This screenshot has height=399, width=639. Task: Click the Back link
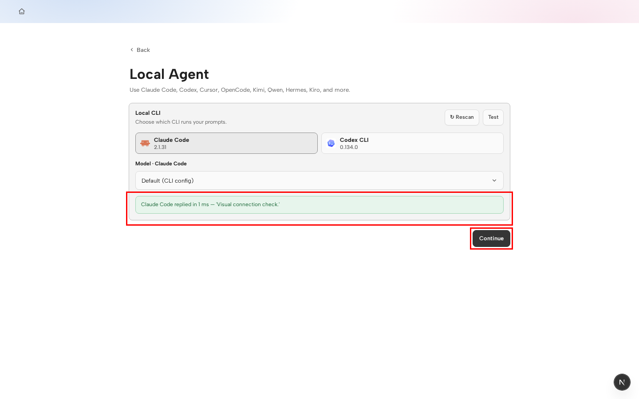coord(140,50)
